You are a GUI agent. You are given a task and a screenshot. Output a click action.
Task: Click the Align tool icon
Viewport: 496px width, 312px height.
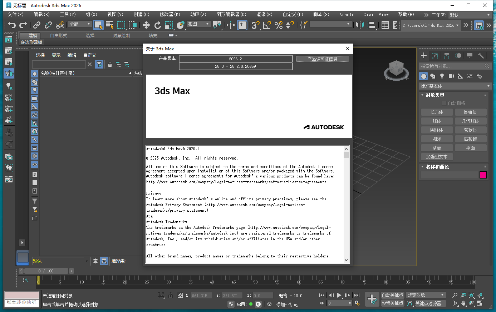pos(372,25)
